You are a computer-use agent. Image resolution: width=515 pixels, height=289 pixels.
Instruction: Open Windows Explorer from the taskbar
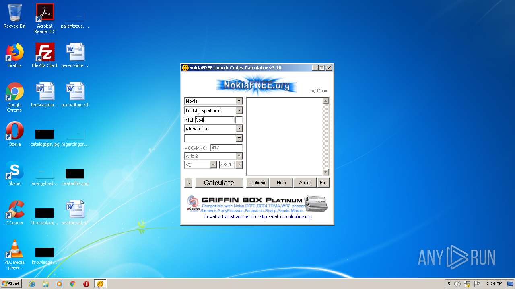(x=45, y=284)
